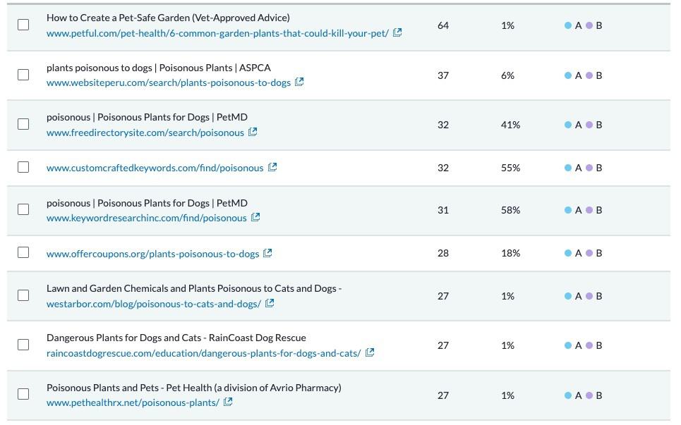
Task: Open keywordresearchinc.com external link icon
Action: [x=255, y=217]
